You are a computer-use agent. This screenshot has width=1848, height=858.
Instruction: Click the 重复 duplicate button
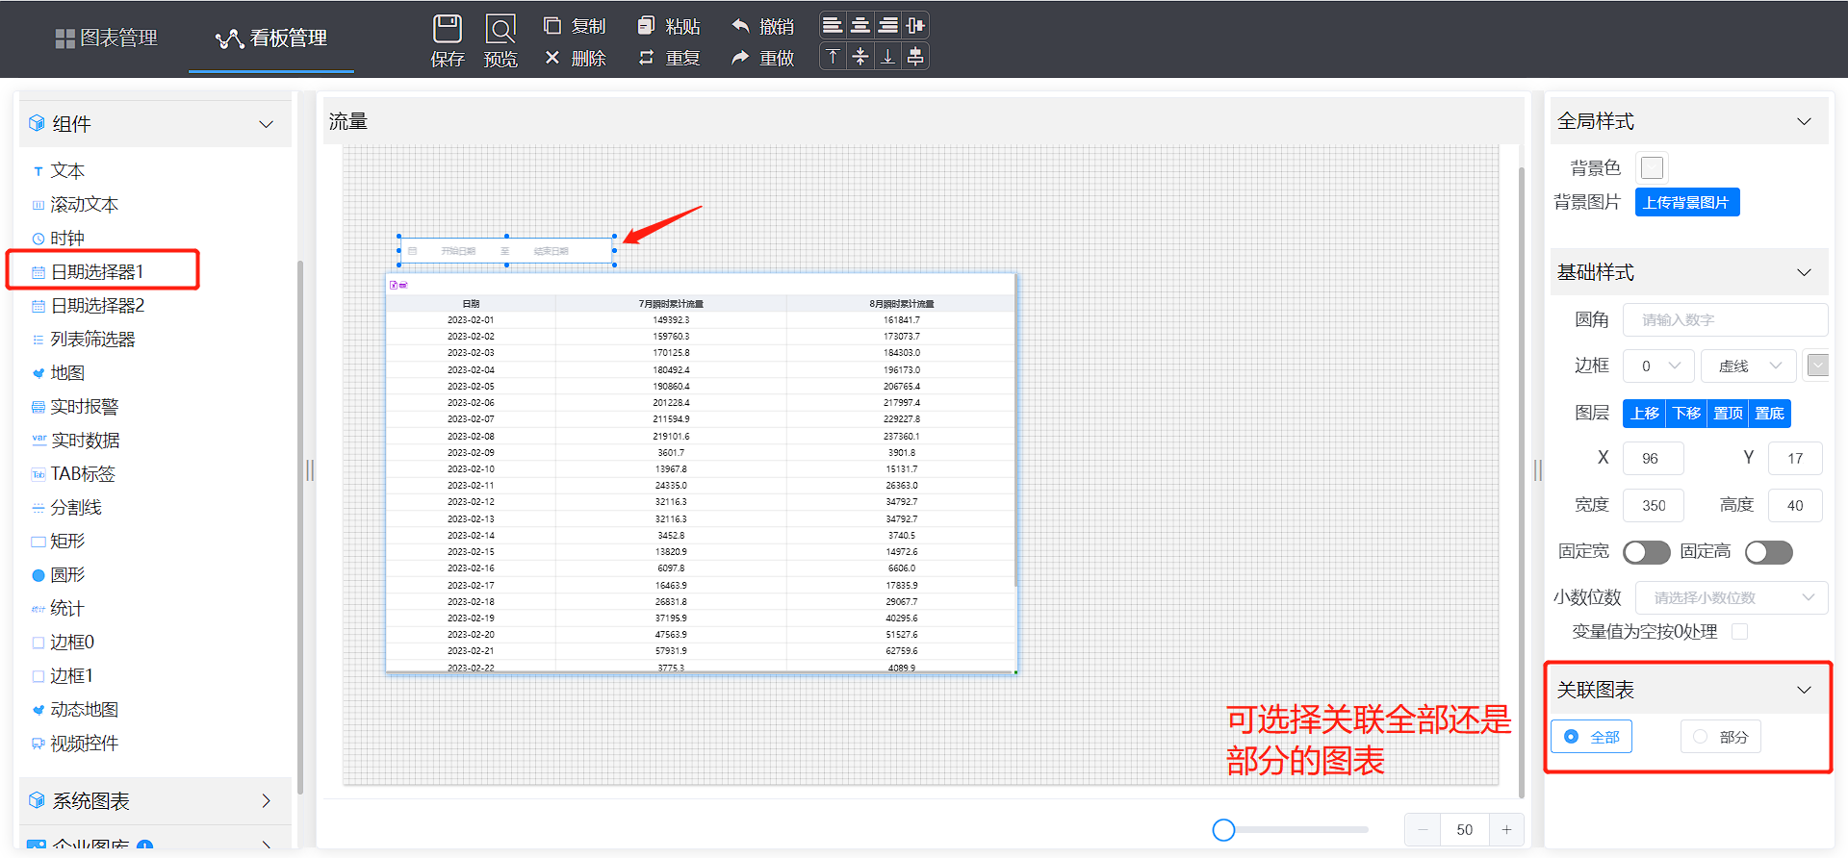pyautogui.click(x=669, y=58)
